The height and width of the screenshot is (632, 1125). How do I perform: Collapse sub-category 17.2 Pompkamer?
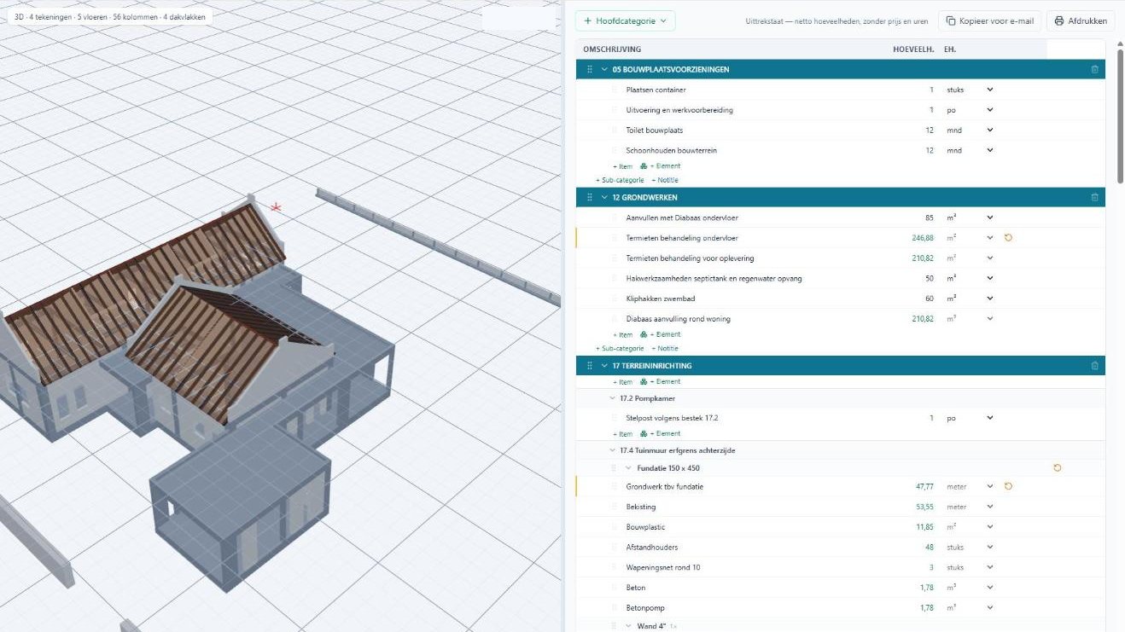pos(613,398)
